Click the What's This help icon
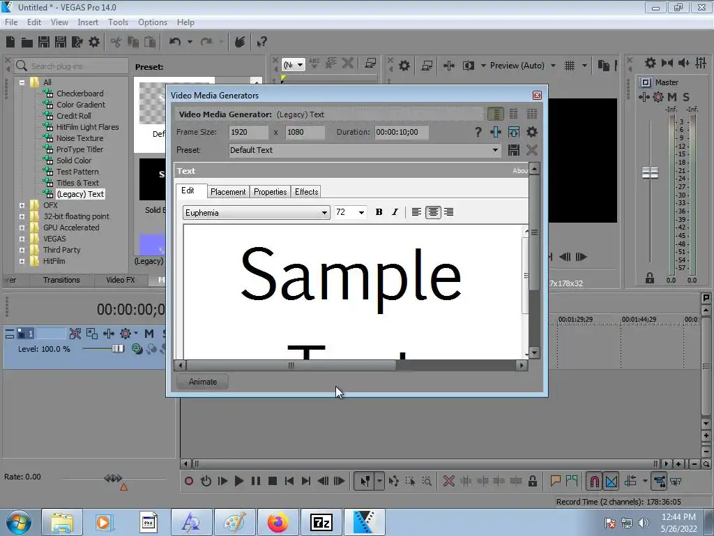 pos(261,42)
